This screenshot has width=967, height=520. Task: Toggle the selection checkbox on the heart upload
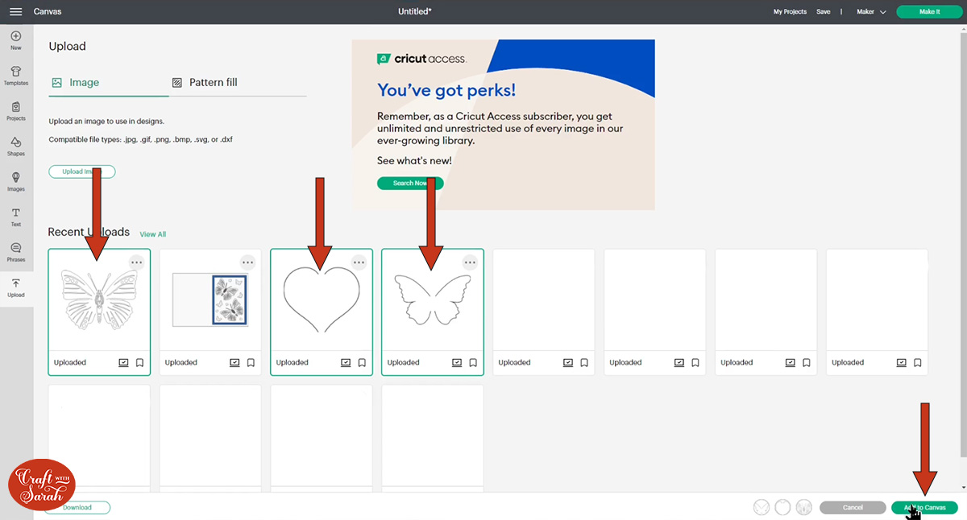point(347,362)
